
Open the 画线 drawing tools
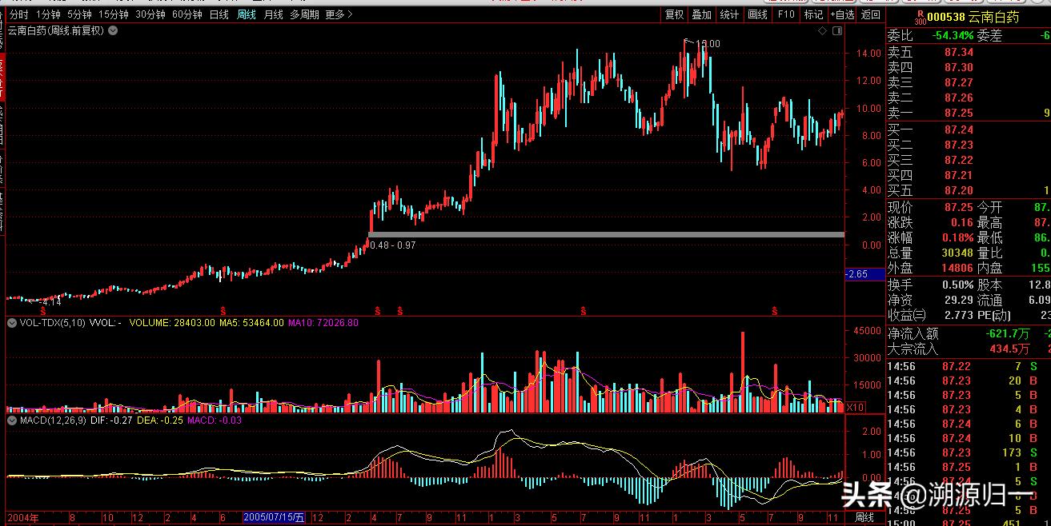tap(756, 14)
